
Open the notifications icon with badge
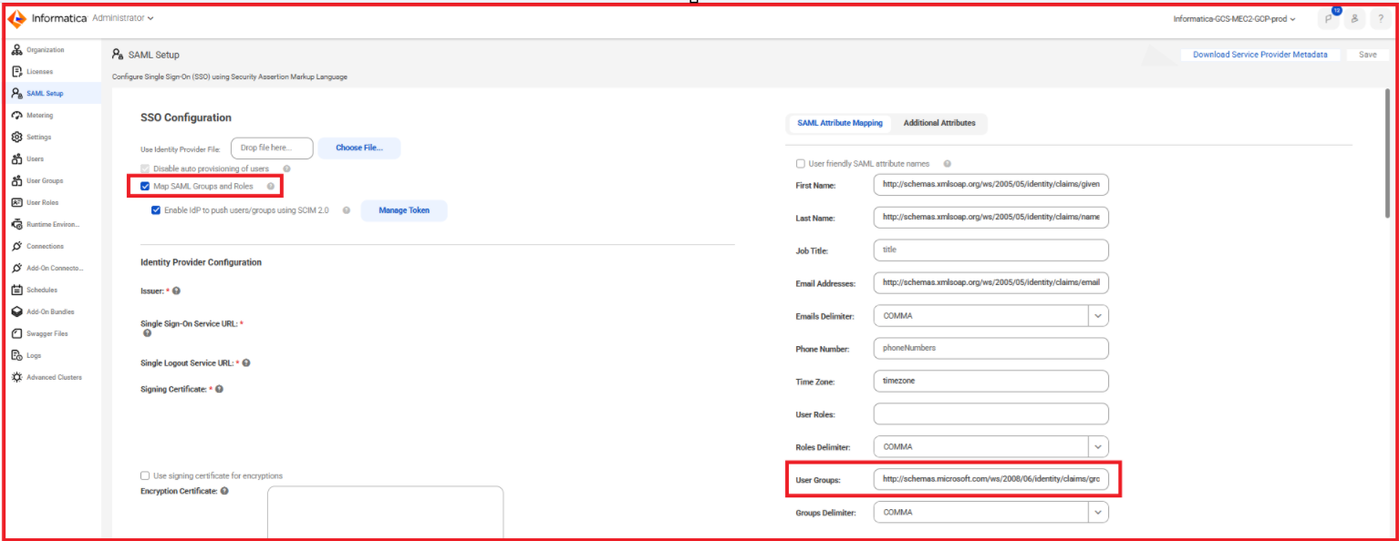pos(1328,18)
